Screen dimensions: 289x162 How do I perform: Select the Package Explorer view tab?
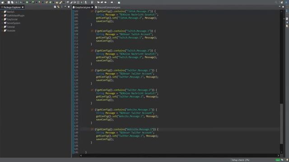12,7
